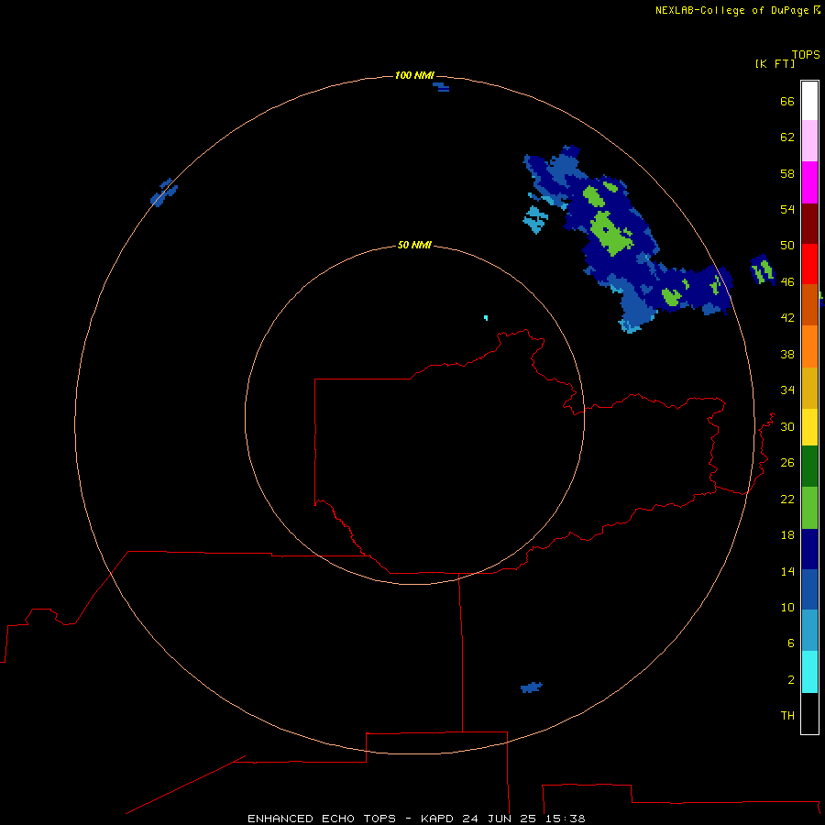
Task: Click the ENHANCED ECHO TOPS product title
Action: pyautogui.click(x=322, y=819)
